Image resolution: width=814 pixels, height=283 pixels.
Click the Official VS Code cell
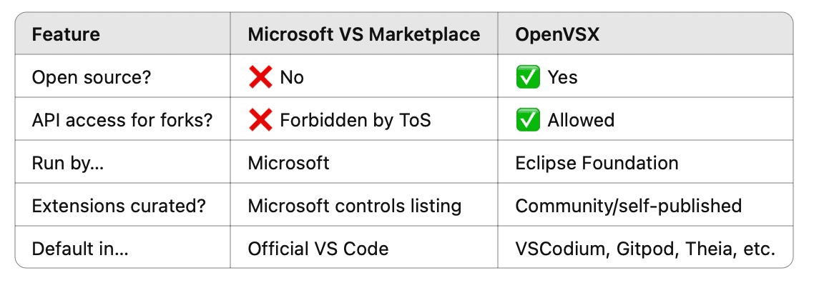[318, 249]
